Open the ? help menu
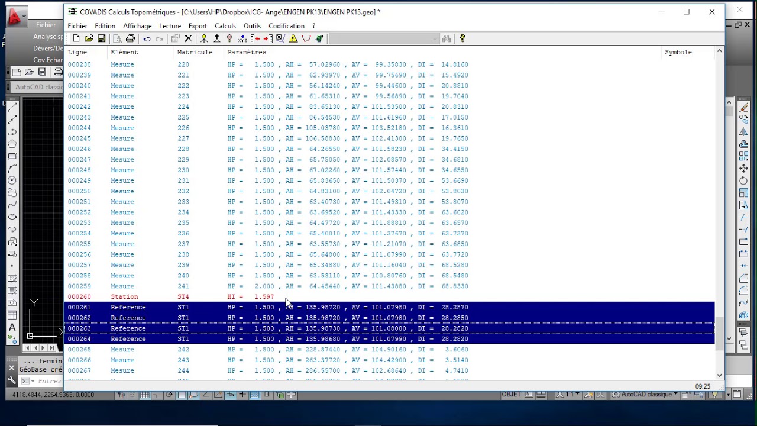 pyautogui.click(x=313, y=26)
